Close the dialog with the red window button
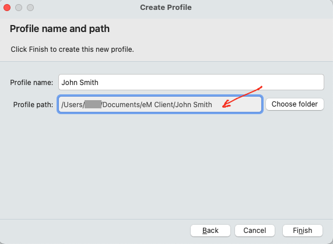Viewport: 333px width, 244px height. pos(7,8)
